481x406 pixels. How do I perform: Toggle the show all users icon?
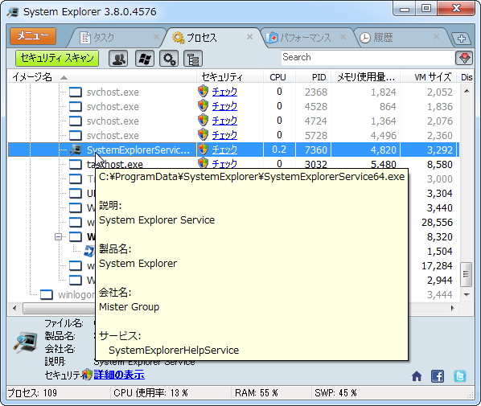click(x=118, y=58)
